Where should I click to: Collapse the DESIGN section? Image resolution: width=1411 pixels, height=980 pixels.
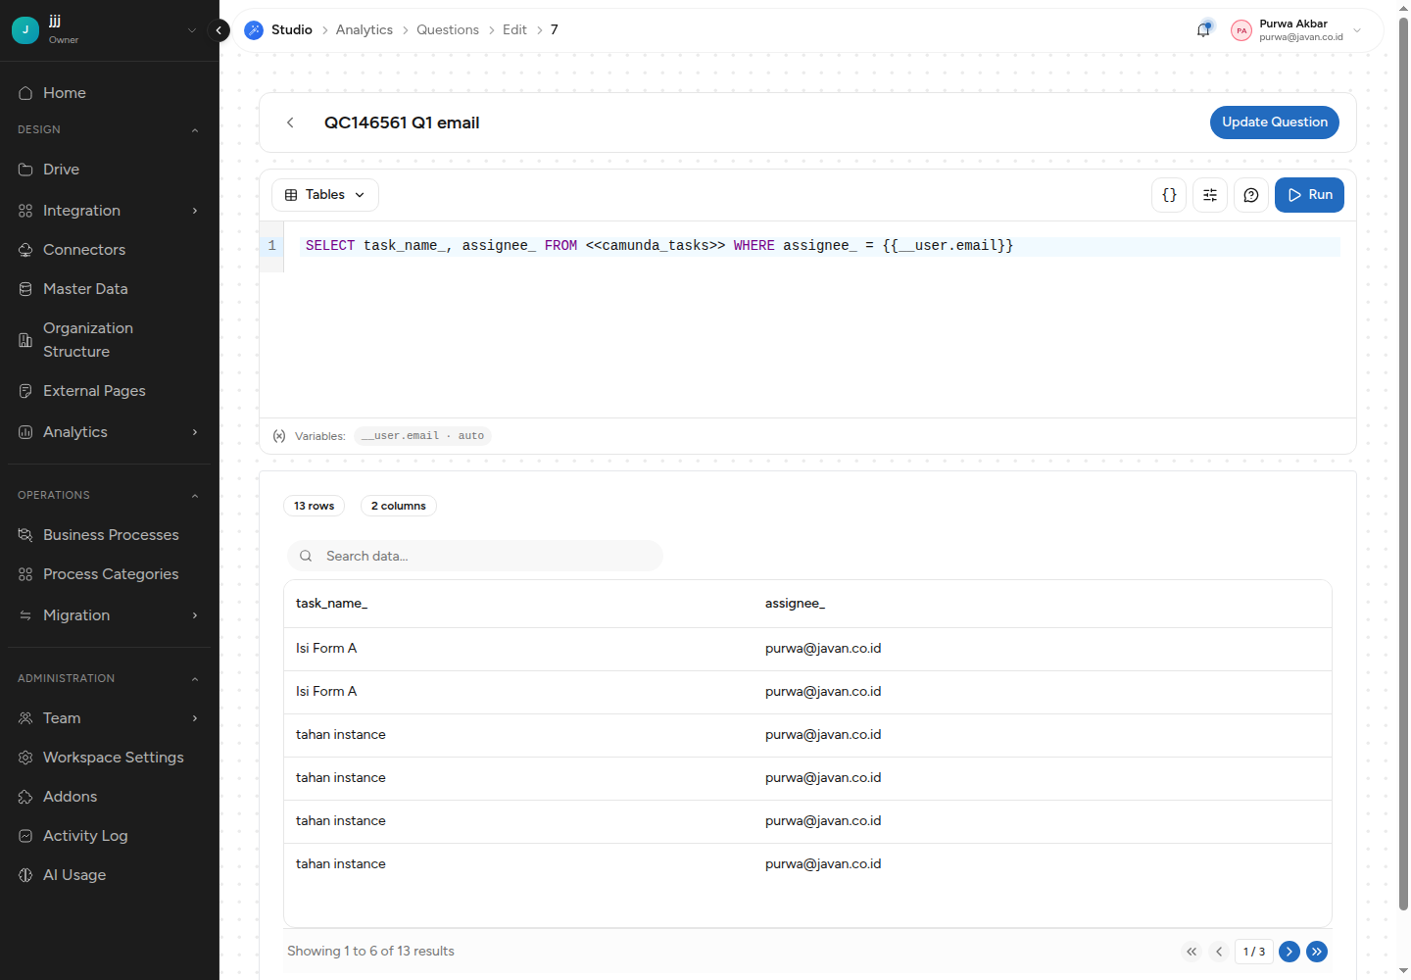click(195, 130)
